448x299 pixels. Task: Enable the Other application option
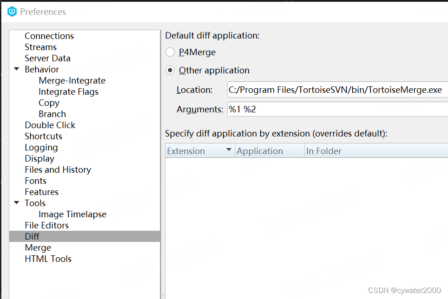click(170, 70)
